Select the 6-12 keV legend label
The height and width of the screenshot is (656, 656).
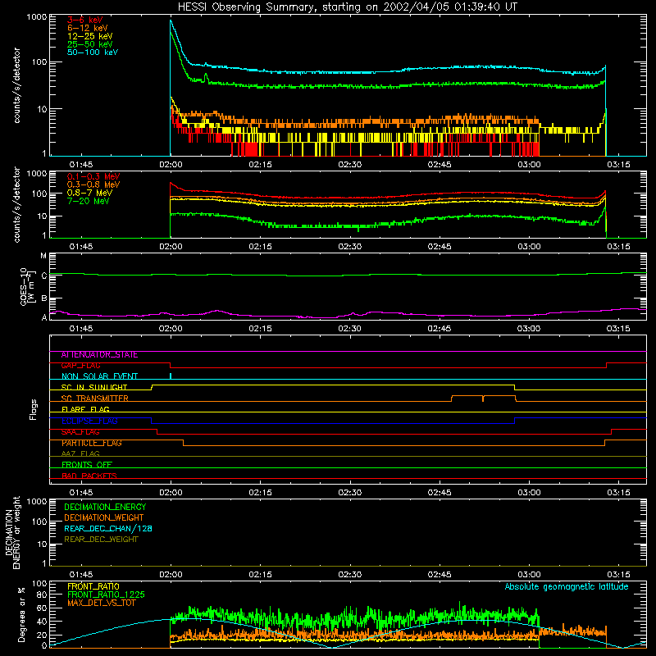tap(88, 28)
